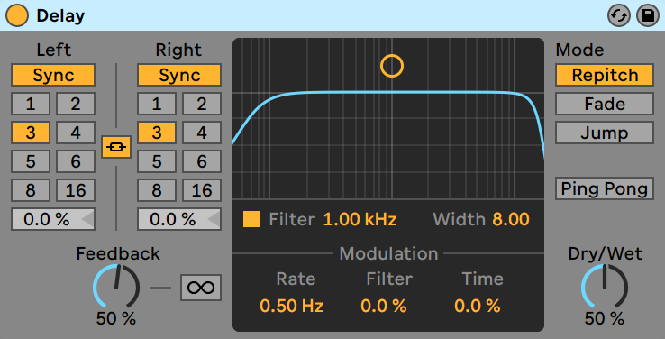Screen dimensions: 665x339
Task: Toggle the yellow Filter on/off square
Action: pos(251,219)
